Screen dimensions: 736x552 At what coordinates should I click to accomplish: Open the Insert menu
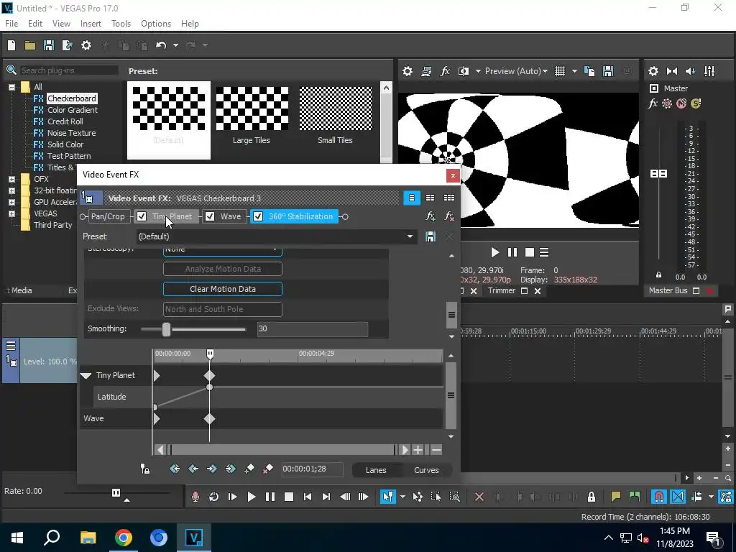tap(91, 24)
